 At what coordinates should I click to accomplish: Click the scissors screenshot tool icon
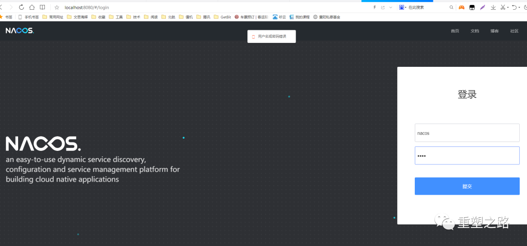point(503,7)
